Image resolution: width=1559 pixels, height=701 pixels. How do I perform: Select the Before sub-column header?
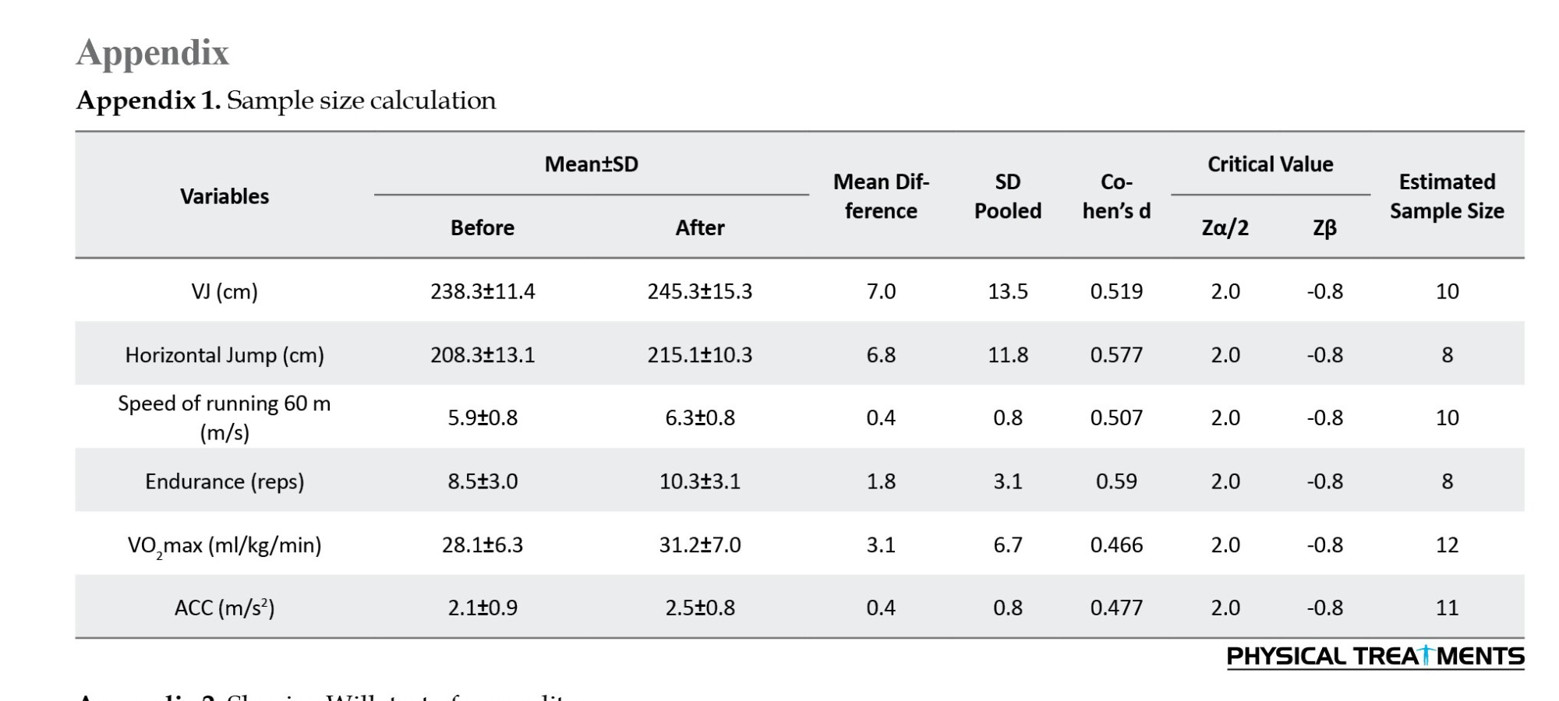click(483, 227)
